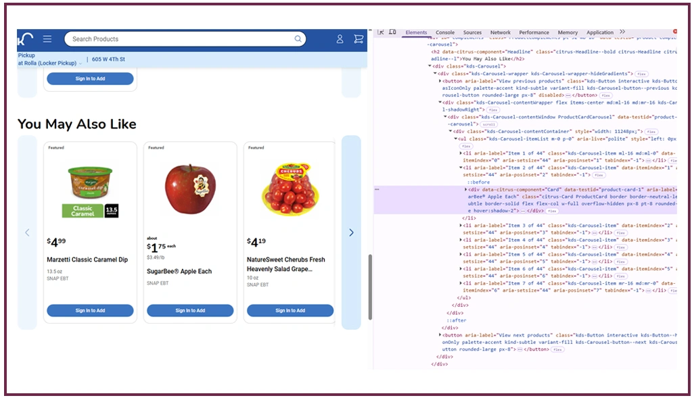This screenshot has height=398, width=694.
Task: Activate the DevTools inspect element picker
Action: pos(381,32)
